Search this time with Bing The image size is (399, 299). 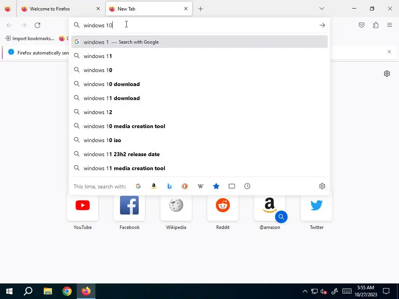(x=169, y=186)
